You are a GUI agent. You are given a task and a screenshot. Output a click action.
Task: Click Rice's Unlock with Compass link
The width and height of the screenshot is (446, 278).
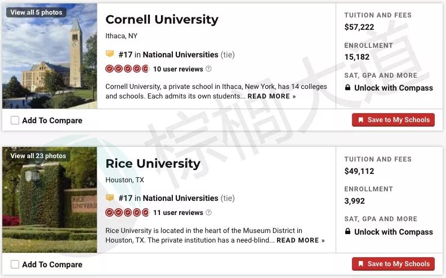394,232
